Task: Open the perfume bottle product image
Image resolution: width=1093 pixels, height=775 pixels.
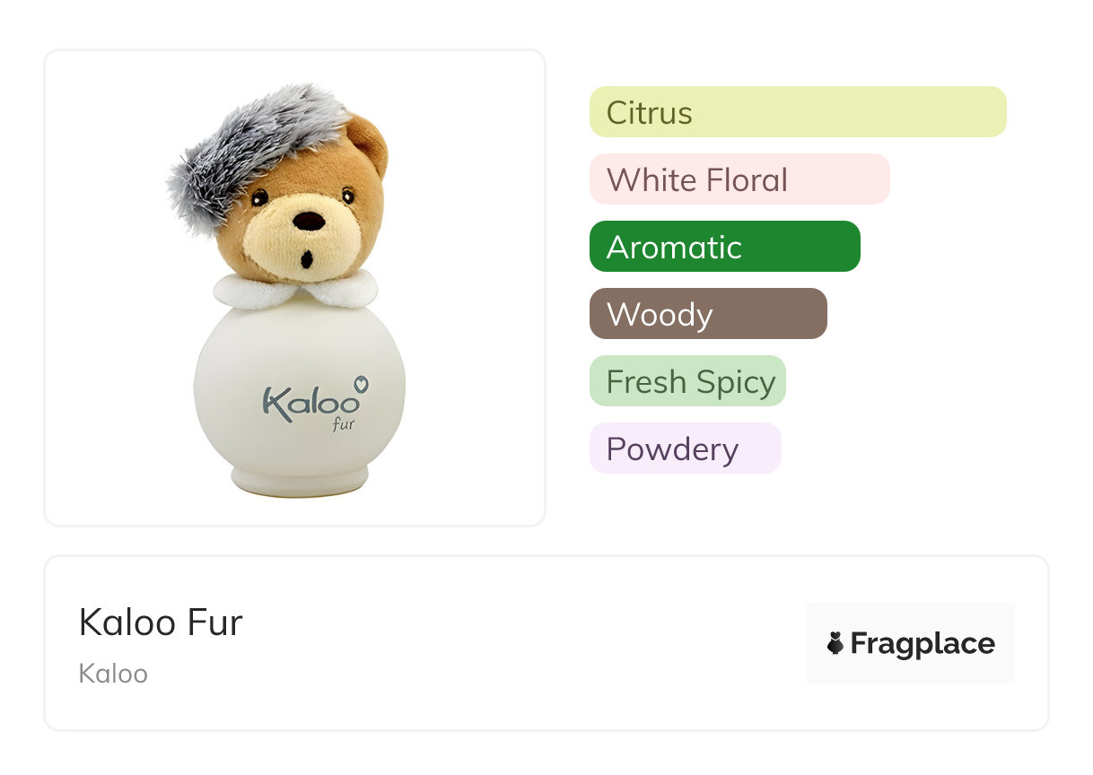Action: (x=295, y=287)
